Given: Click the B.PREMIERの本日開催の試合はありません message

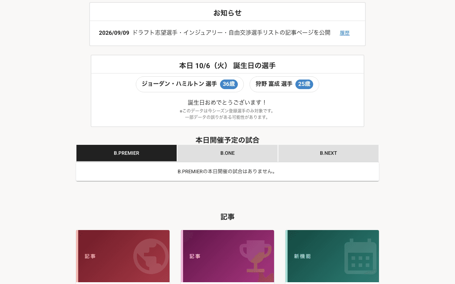Looking at the screenshot, I should pos(227,171).
